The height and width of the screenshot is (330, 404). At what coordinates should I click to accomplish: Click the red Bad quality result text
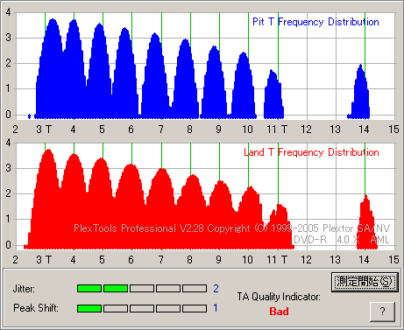coord(279,312)
